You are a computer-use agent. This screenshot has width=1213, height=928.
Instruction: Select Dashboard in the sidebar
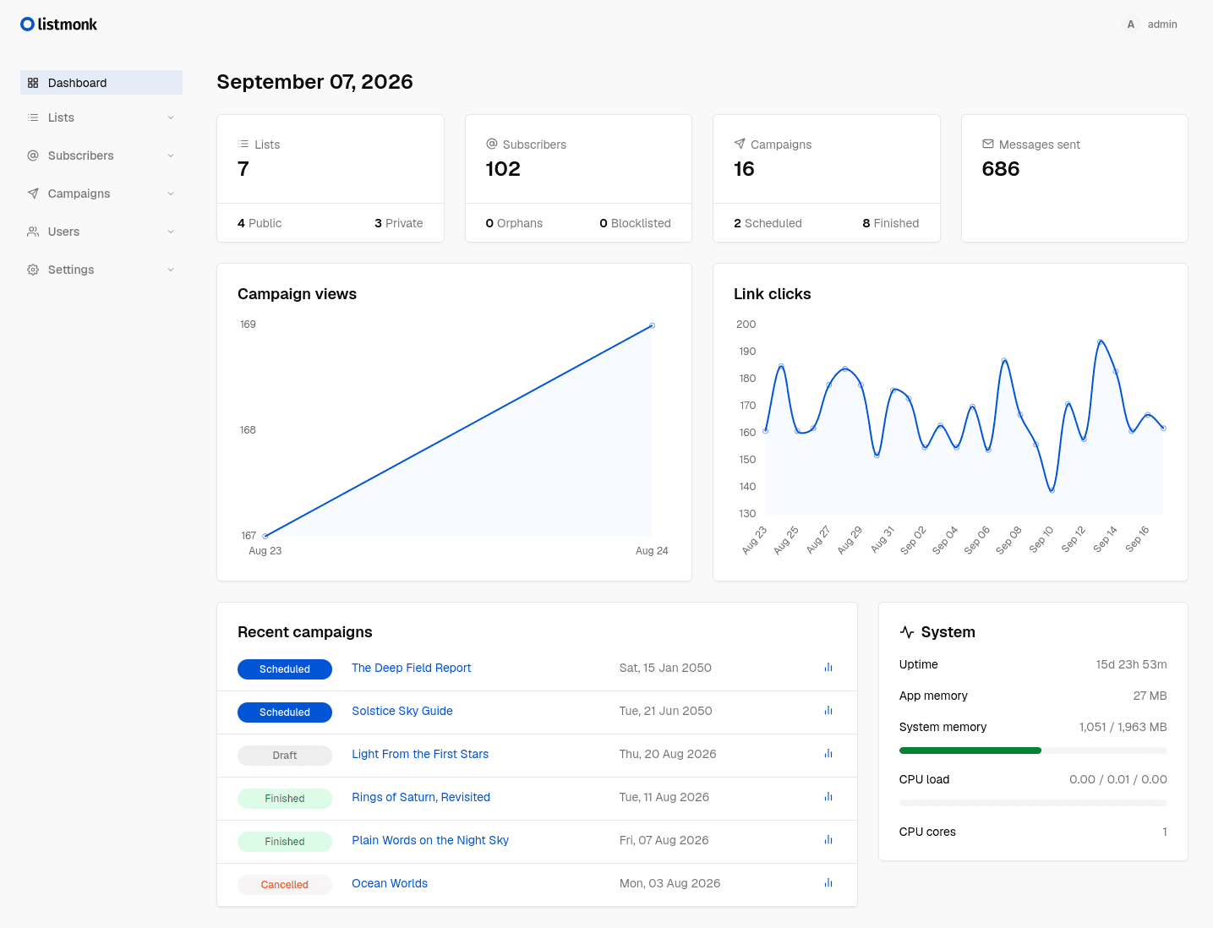point(101,83)
